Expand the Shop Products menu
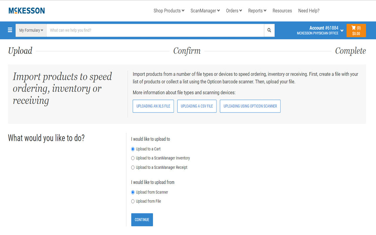The height and width of the screenshot is (235, 376). point(169,11)
